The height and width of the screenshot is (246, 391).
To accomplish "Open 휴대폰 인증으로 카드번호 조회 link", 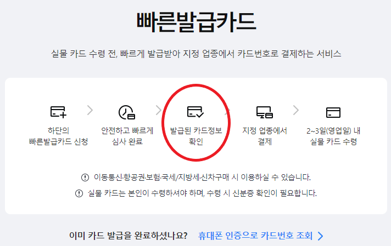I will click(255, 235).
